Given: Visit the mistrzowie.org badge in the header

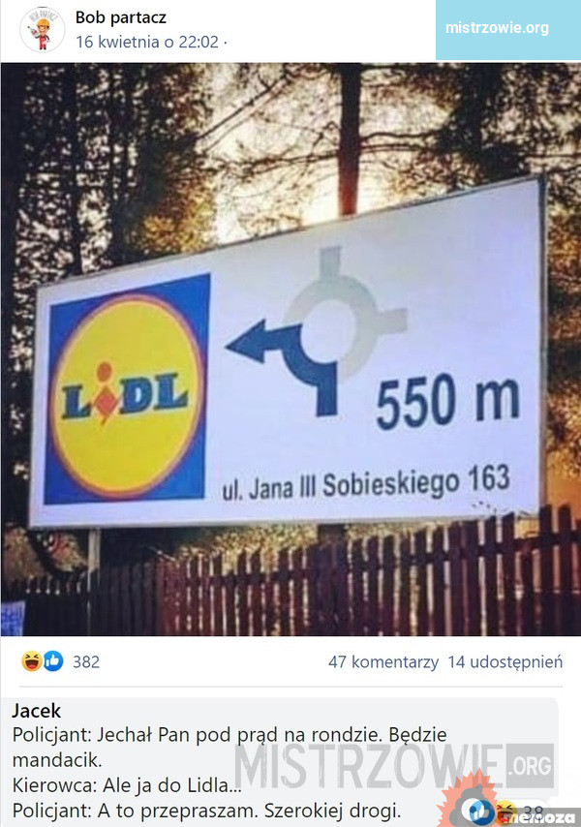Looking at the screenshot, I should point(497,27).
